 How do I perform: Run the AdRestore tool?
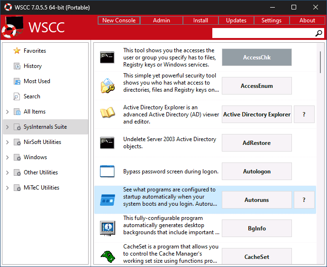(x=257, y=143)
